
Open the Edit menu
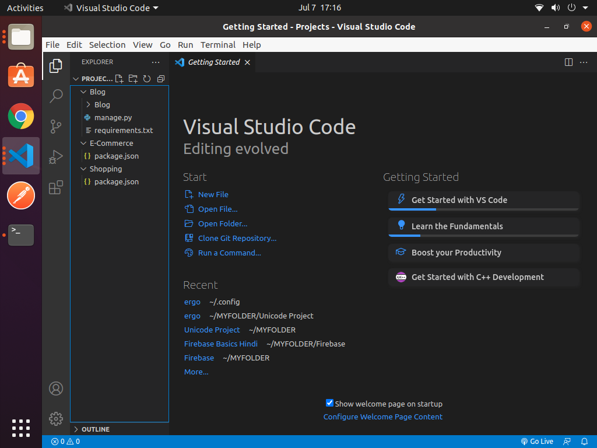click(x=74, y=45)
